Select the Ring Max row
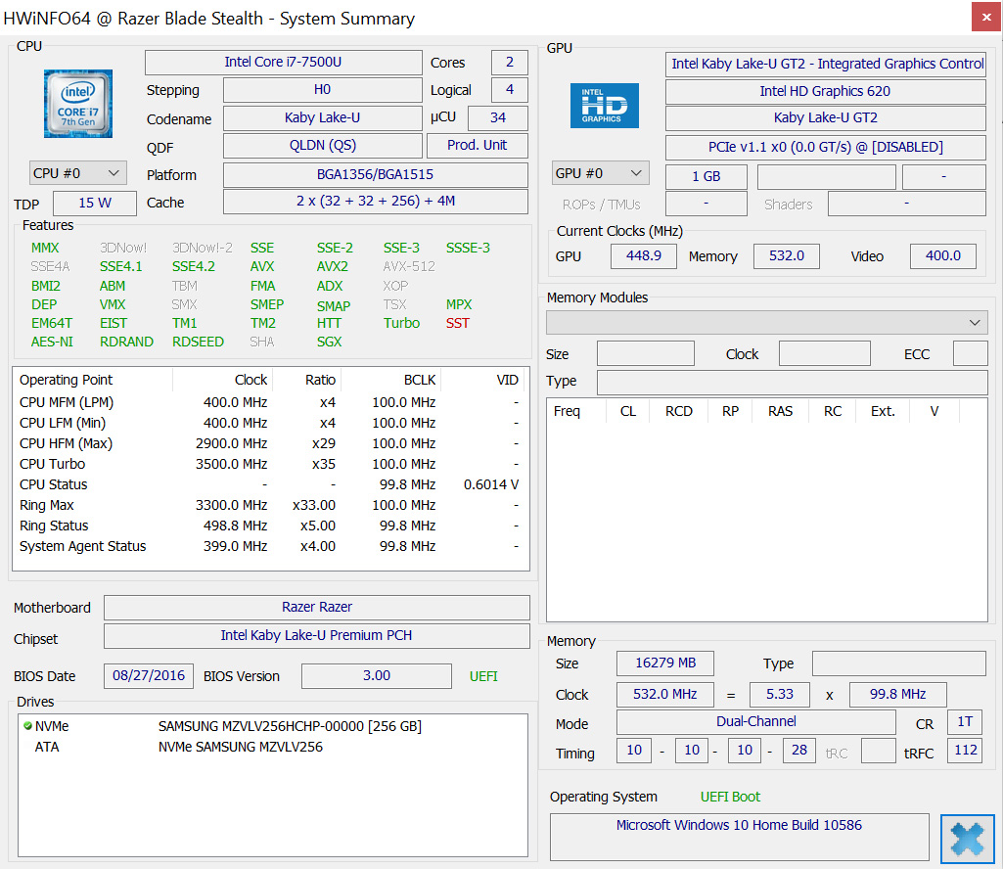Image resolution: width=1003 pixels, height=869 pixels. tap(269, 505)
